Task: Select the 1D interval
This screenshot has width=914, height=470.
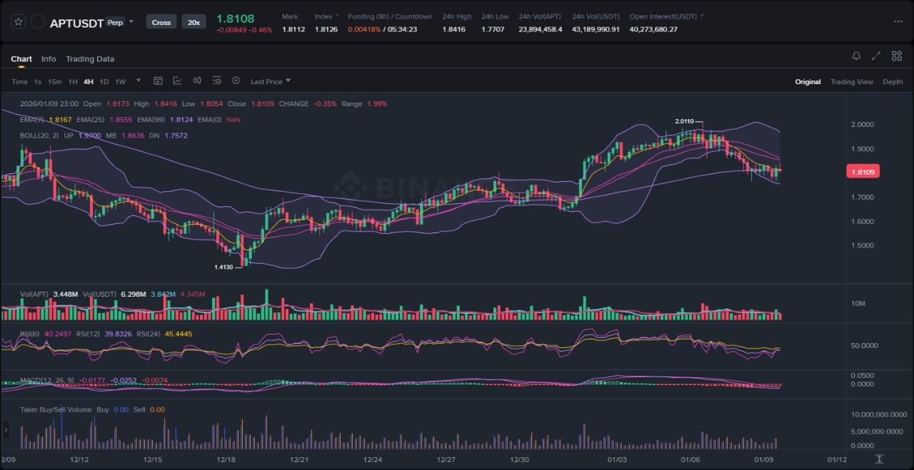Action: tap(104, 81)
